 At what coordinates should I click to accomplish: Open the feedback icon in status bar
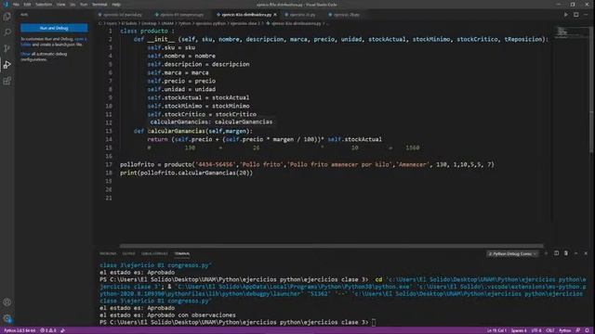click(578, 330)
